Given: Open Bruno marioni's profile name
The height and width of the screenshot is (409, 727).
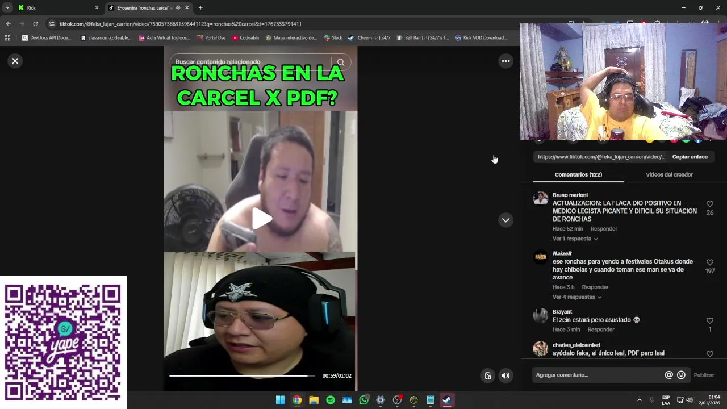Looking at the screenshot, I should pos(570,195).
